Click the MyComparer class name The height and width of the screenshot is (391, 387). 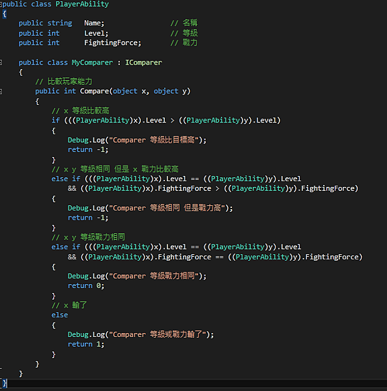[92, 63]
